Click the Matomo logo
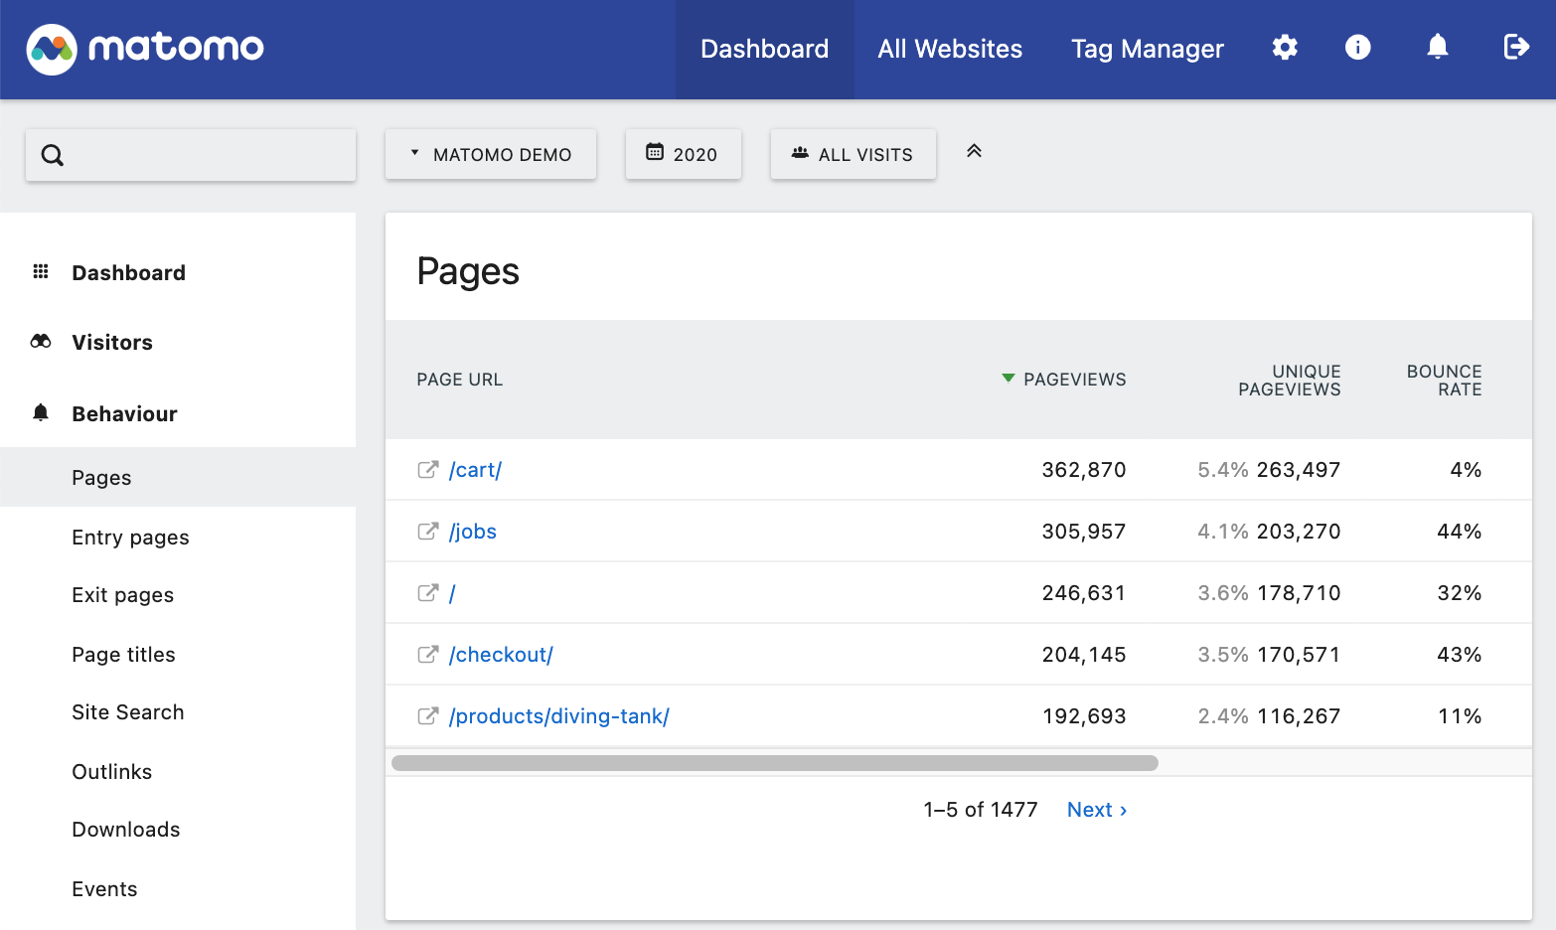Image resolution: width=1556 pixels, height=930 pixels. click(144, 47)
